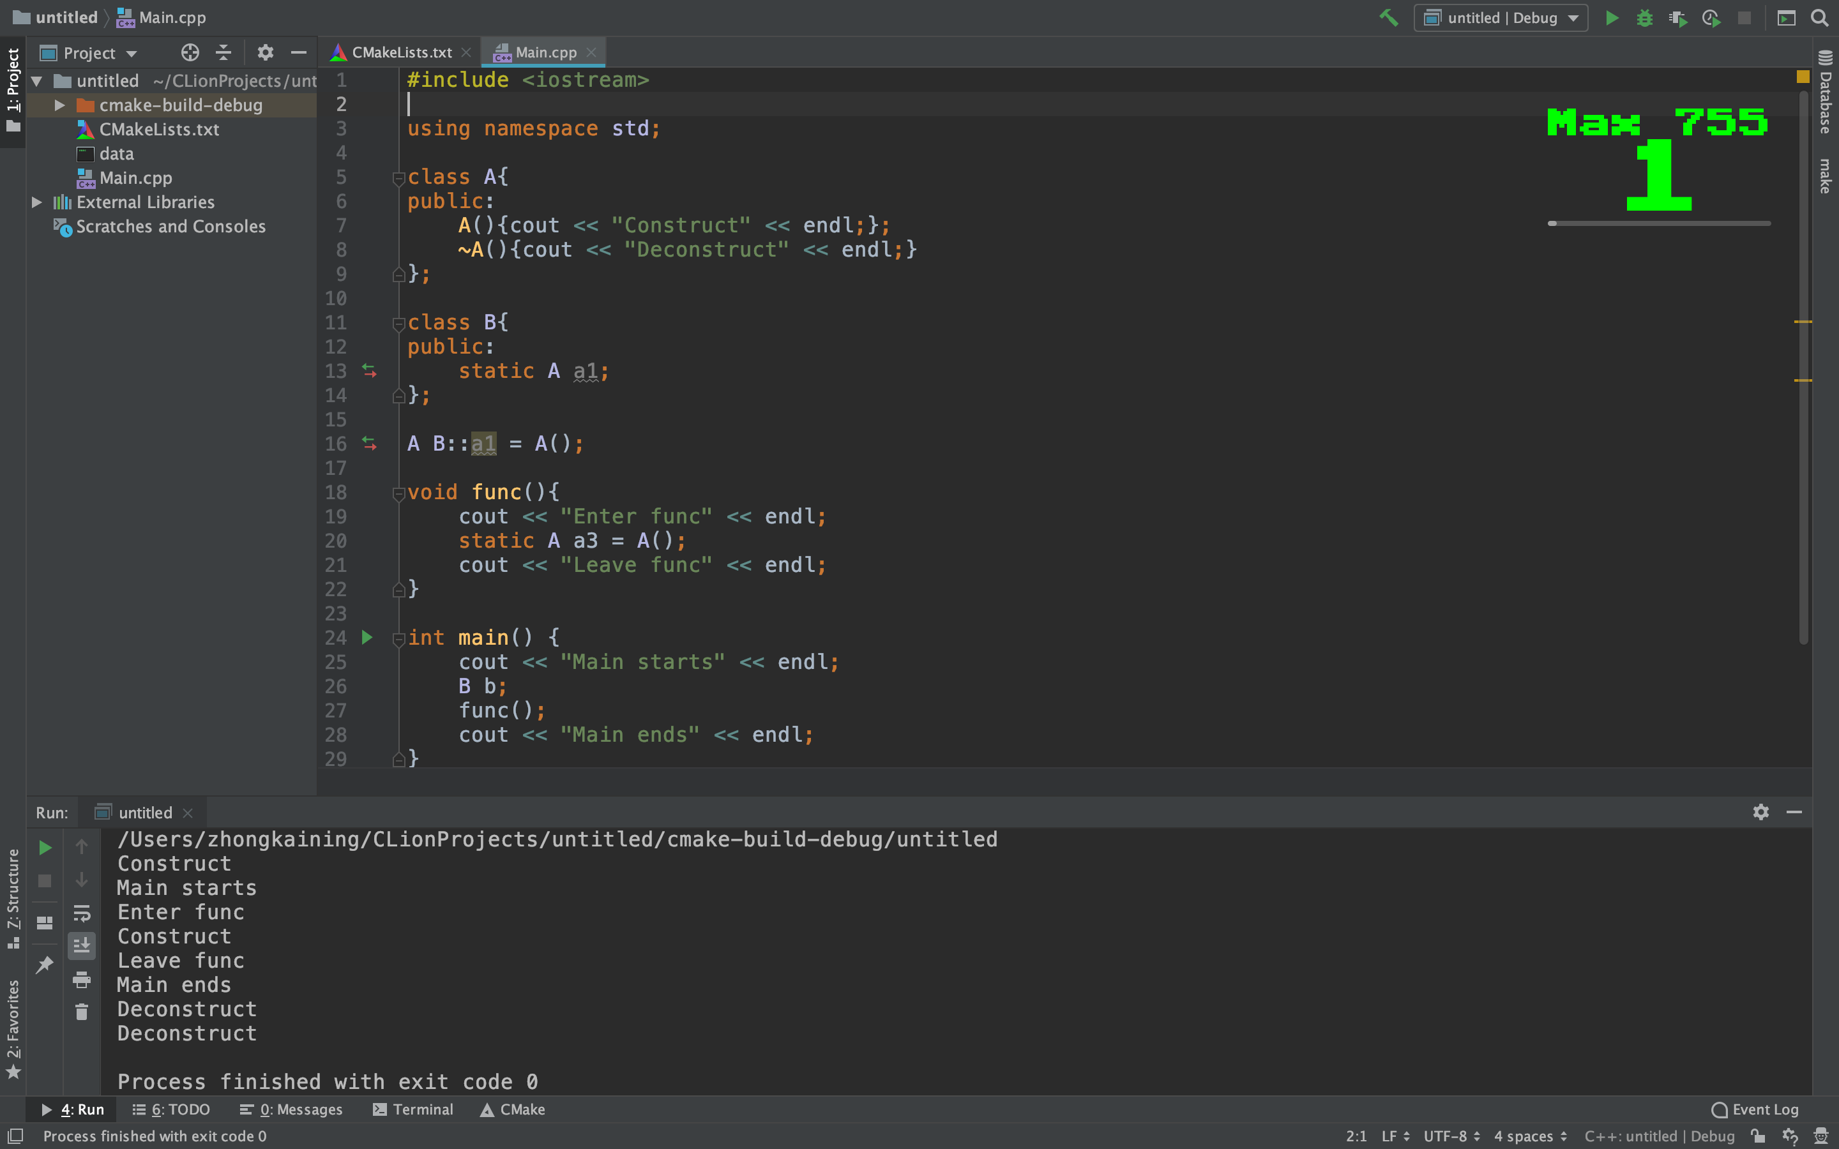Clear the Run console with trash icon
The image size is (1839, 1149).
81,1012
